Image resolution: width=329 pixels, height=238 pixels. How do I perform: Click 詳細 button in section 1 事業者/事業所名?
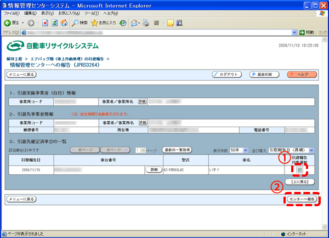[x=142, y=101]
